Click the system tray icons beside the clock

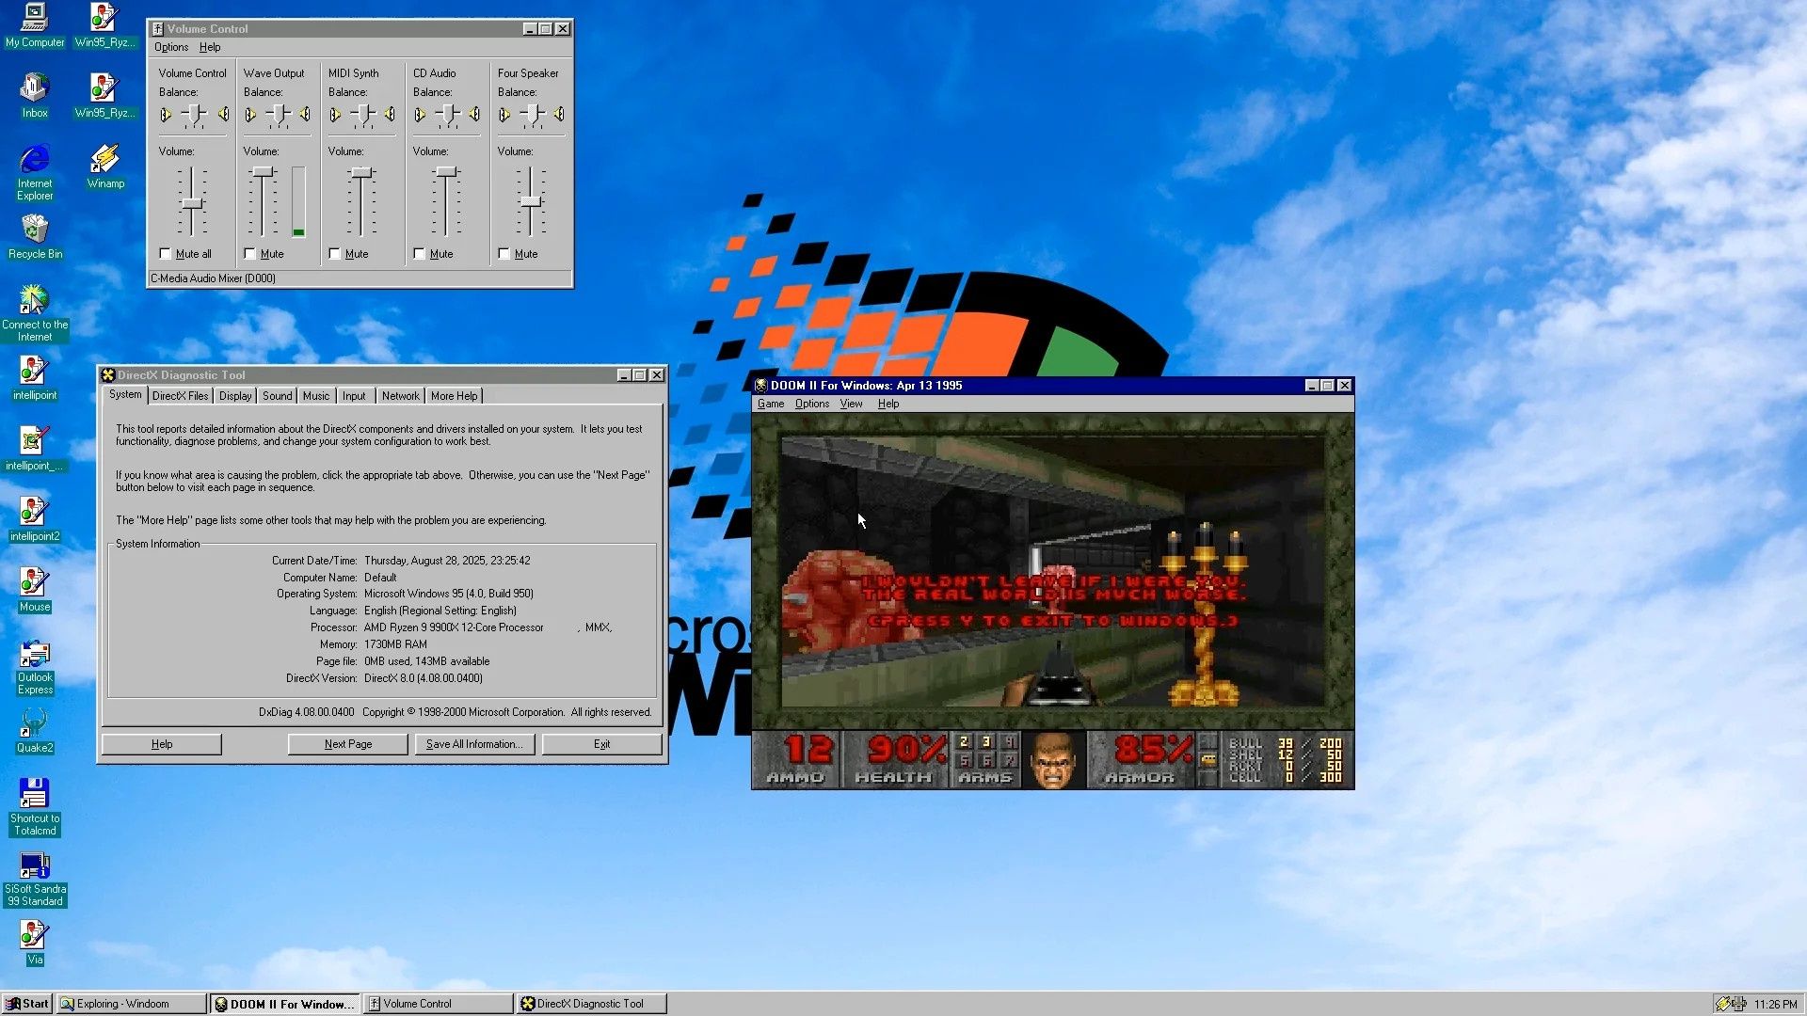(1731, 1004)
